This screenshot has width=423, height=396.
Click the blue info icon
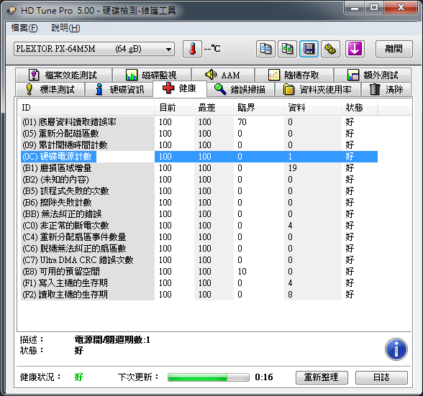(x=396, y=349)
